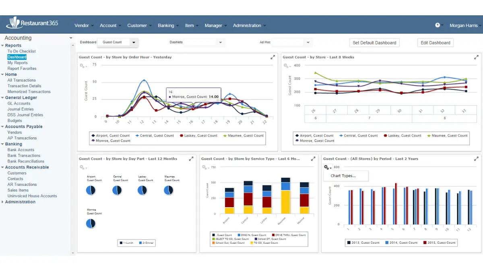Toggle DRIVE THRU legend entry in Service Type chart
This screenshot has width=483, height=271.
pyautogui.click(x=289, y=235)
